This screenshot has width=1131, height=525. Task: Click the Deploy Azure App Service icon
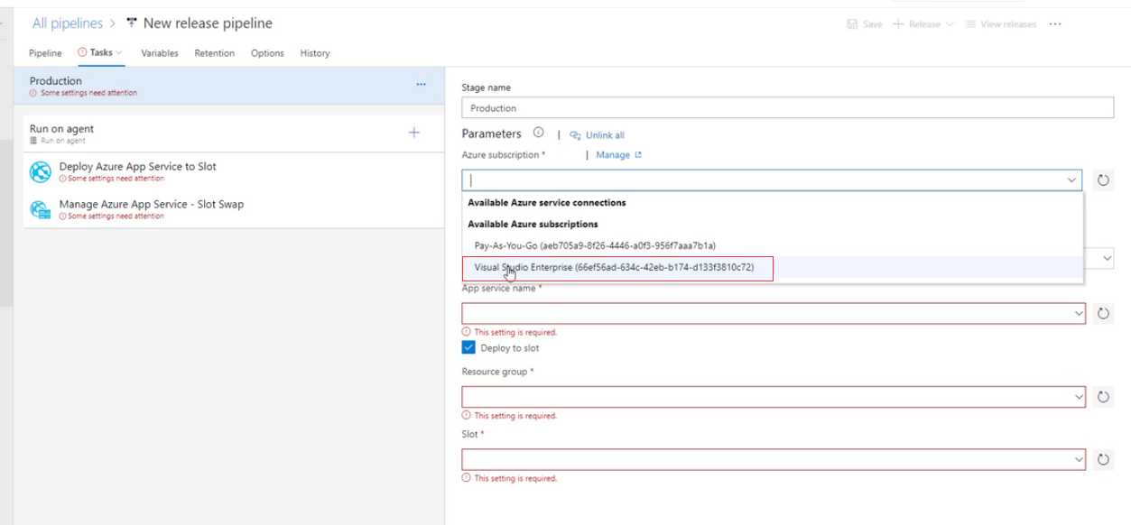click(x=41, y=171)
